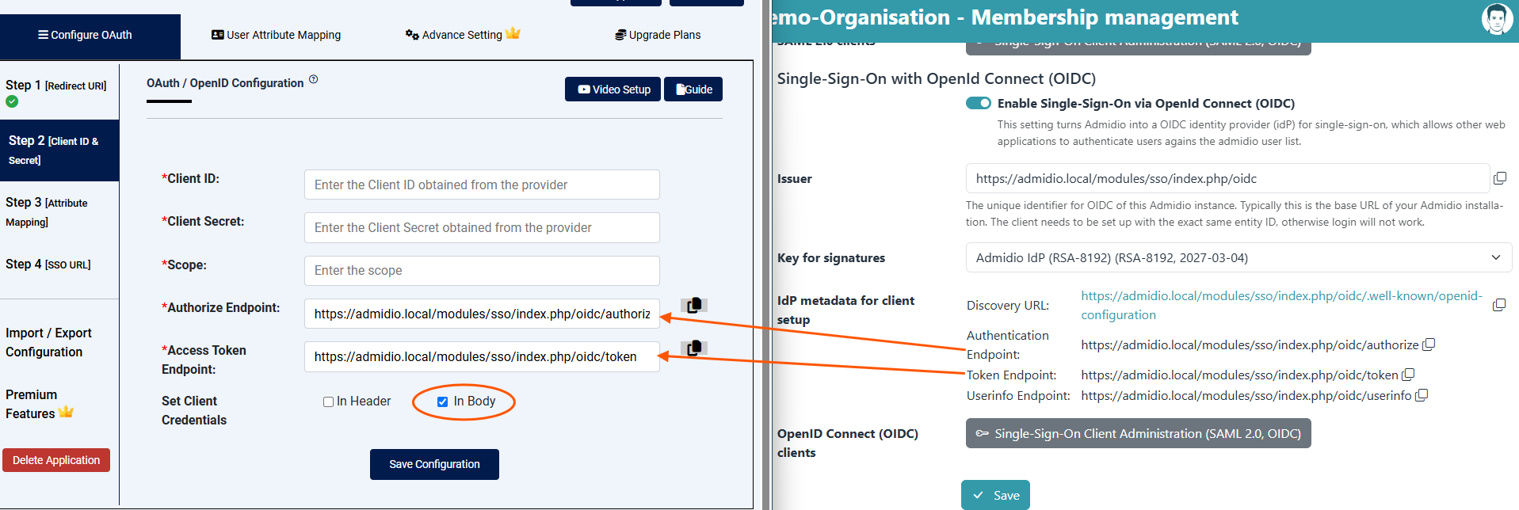Copy the Userinfo Endpoint URL

coord(1422,395)
